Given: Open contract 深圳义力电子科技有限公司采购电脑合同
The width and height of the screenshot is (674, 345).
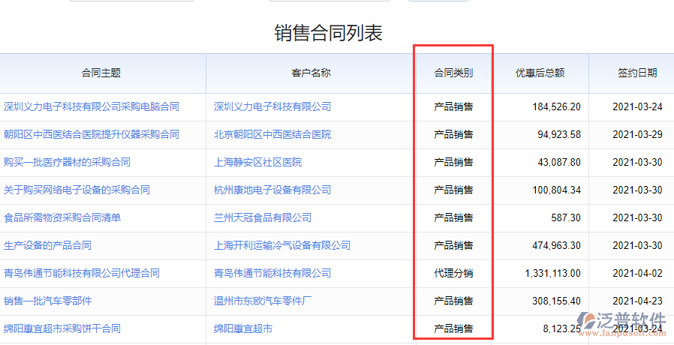Looking at the screenshot, I should tap(92, 106).
